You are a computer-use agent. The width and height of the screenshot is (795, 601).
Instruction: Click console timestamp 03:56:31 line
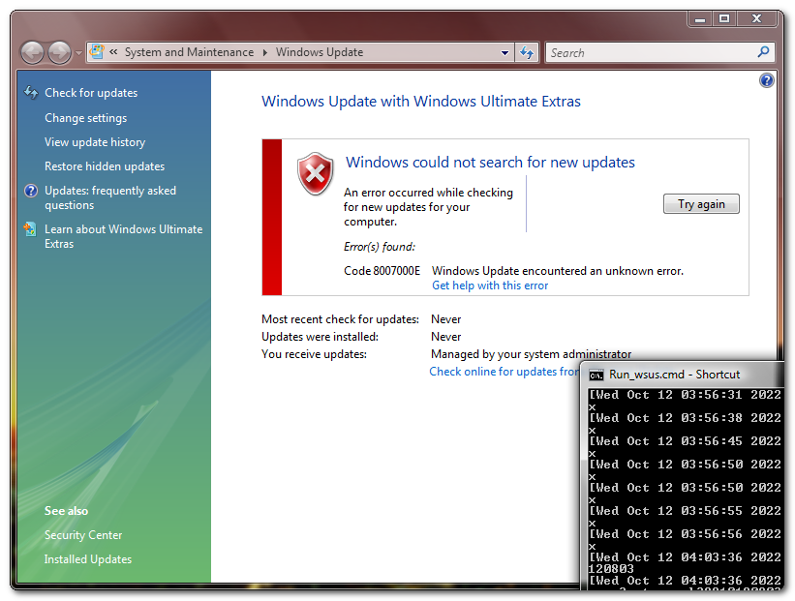[685, 395]
